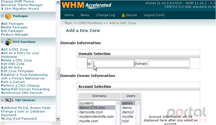Image resolution: width=216 pixels, height=125 pixels.
Task: Open Add an A Entry for your Hostname
Action: (20, 55)
